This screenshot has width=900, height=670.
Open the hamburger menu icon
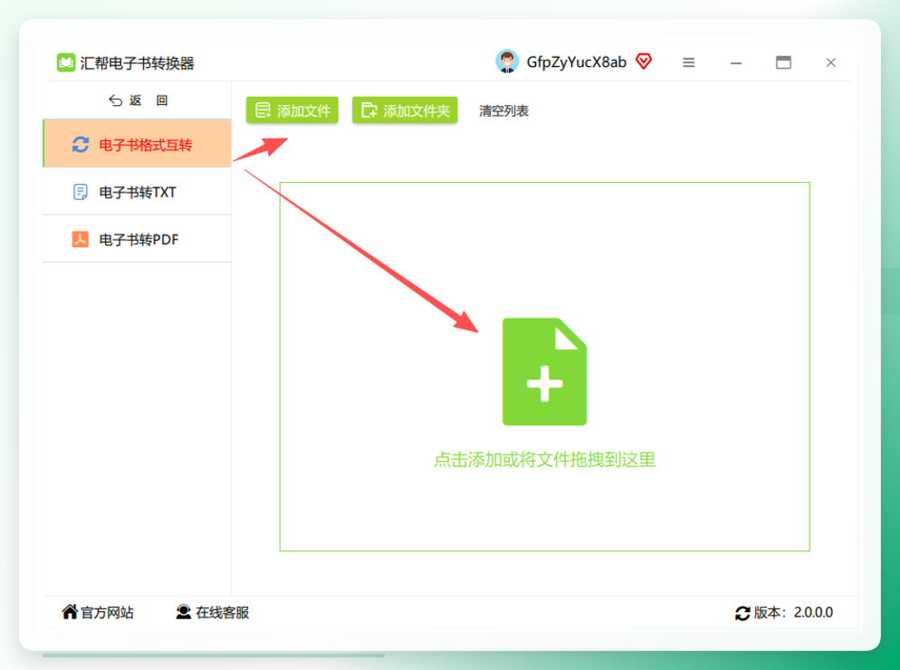click(689, 62)
